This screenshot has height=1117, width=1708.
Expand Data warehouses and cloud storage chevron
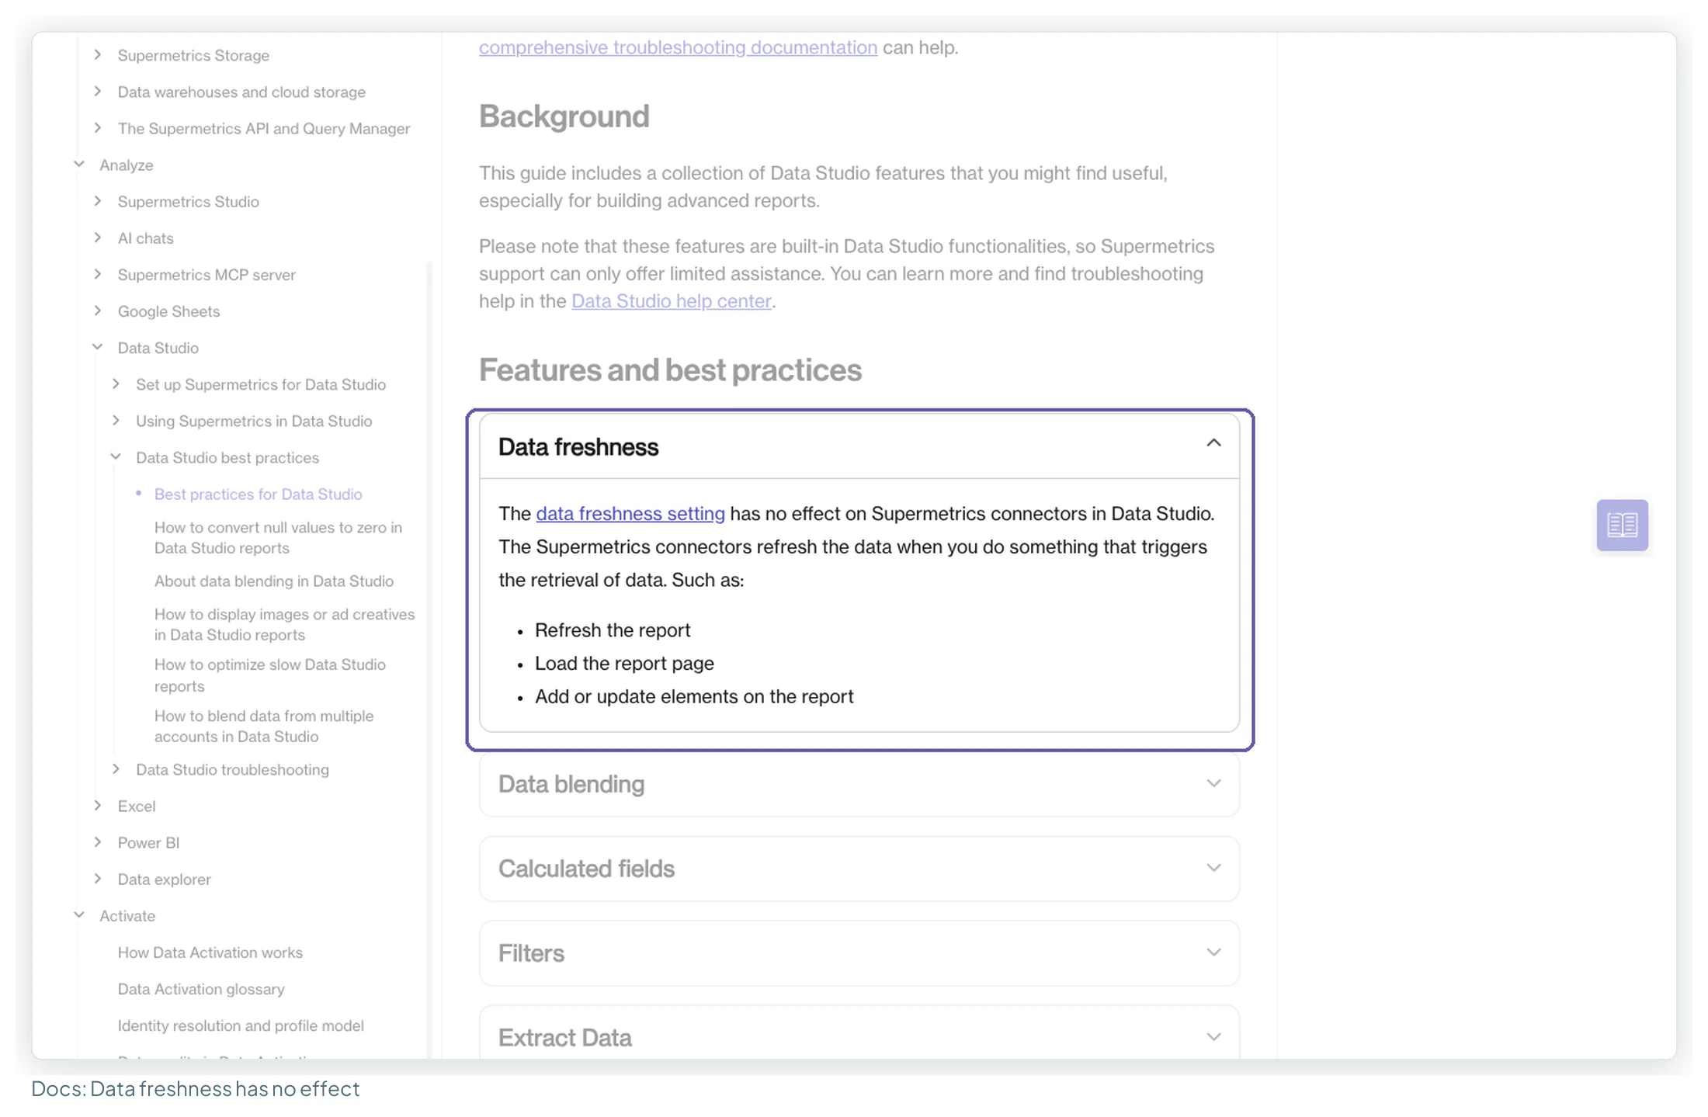pyautogui.click(x=98, y=91)
